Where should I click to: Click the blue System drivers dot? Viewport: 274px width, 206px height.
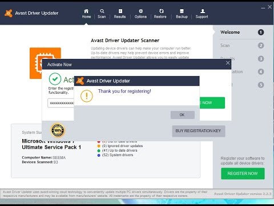coord(99,155)
